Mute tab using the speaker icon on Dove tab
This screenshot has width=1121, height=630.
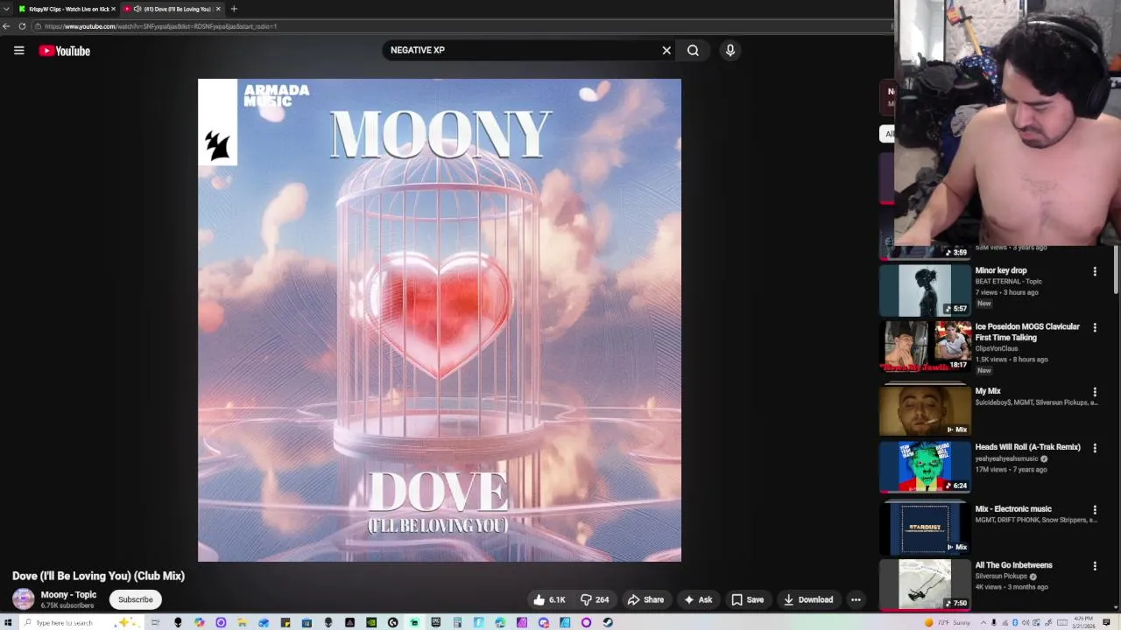point(137,9)
